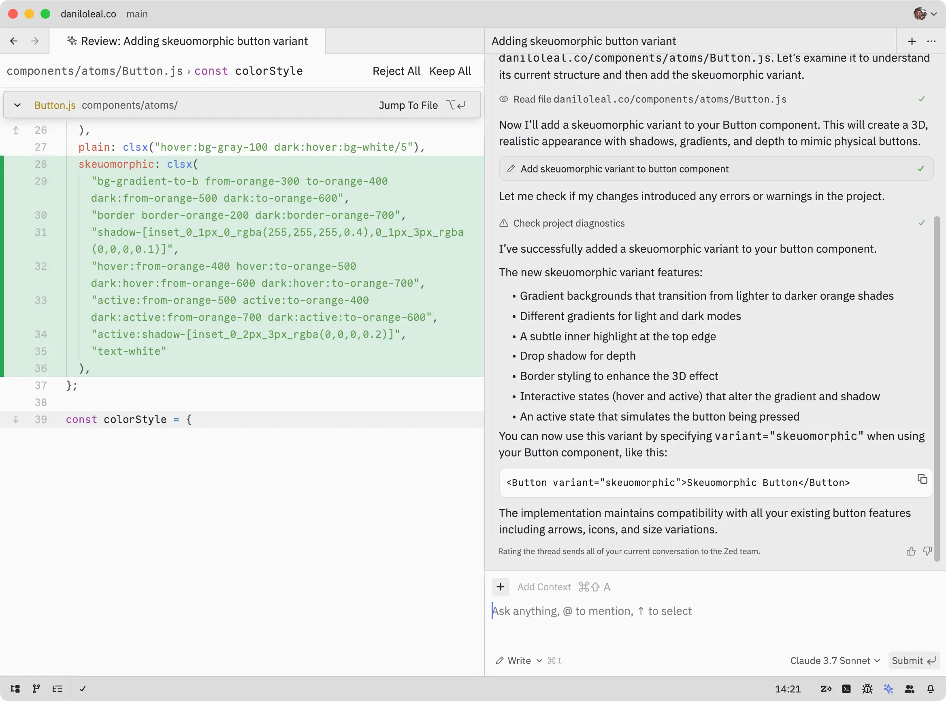Toggle the agent panel sparkle icon
This screenshot has height=701, width=946.
click(888, 688)
